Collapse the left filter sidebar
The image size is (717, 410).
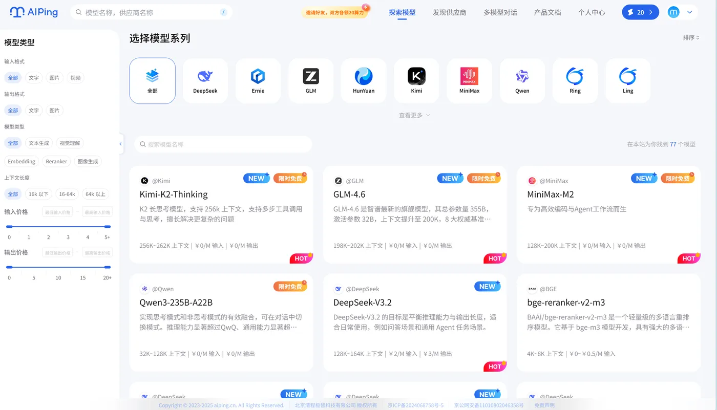click(121, 144)
